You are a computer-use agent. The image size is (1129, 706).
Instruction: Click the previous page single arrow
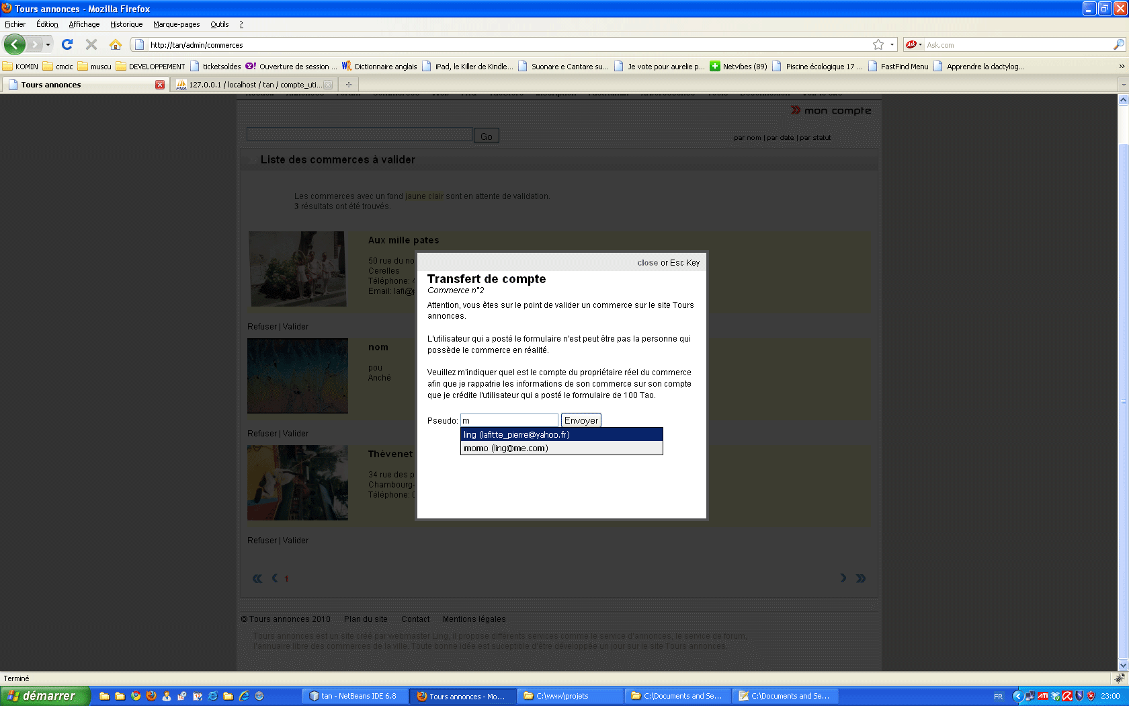tap(274, 578)
